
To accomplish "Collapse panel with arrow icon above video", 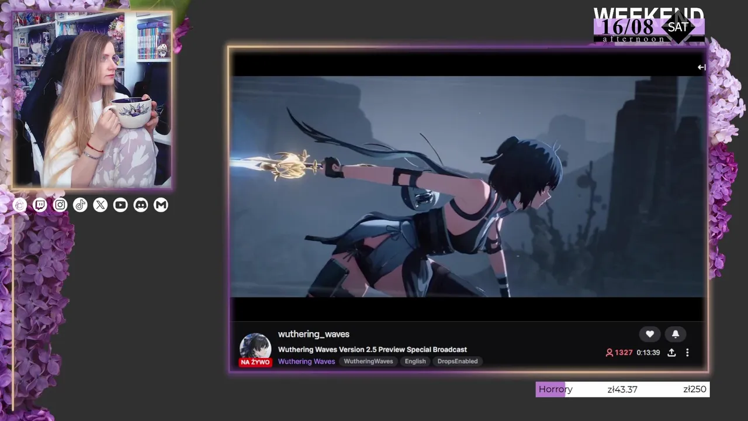I will (x=701, y=67).
